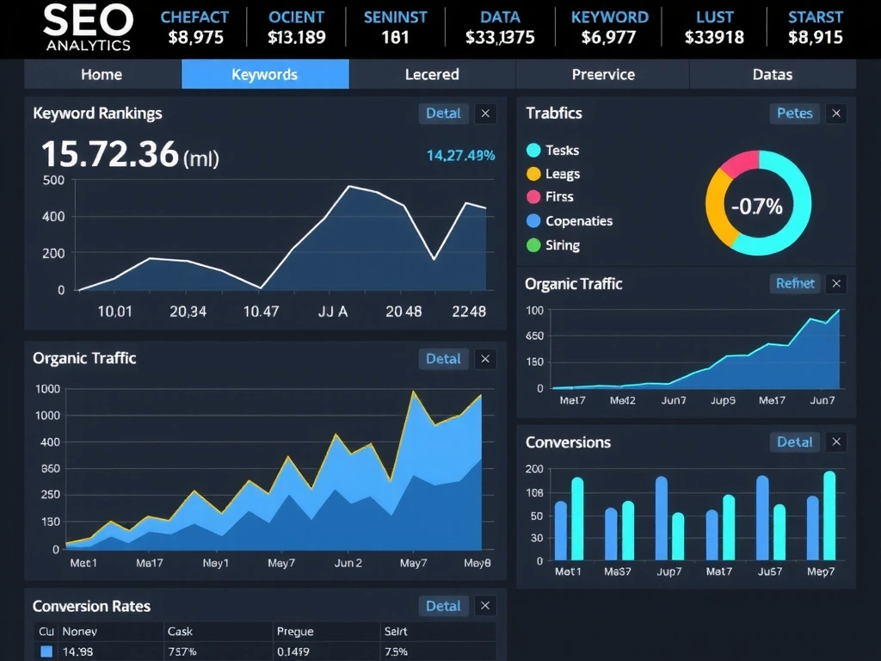Viewport: 881px width, 661px height.
Task: Open Detal on the Conversion Rates panel
Action: (x=443, y=605)
